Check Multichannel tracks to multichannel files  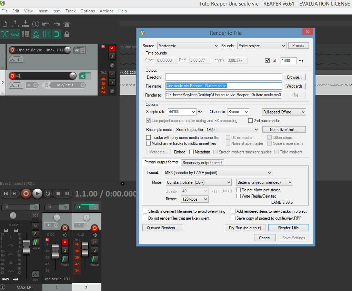pyautogui.click(x=148, y=143)
